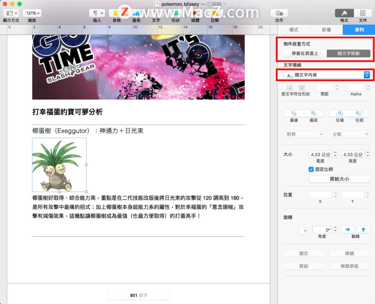Switch to the 影像 tab
The width and height of the screenshot is (375, 304).
(326, 30)
